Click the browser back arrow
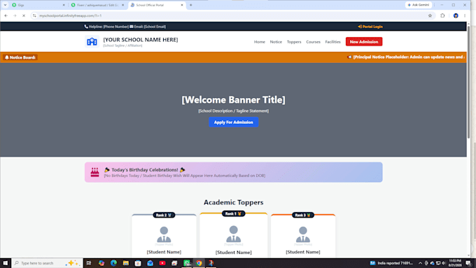 point(6,15)
